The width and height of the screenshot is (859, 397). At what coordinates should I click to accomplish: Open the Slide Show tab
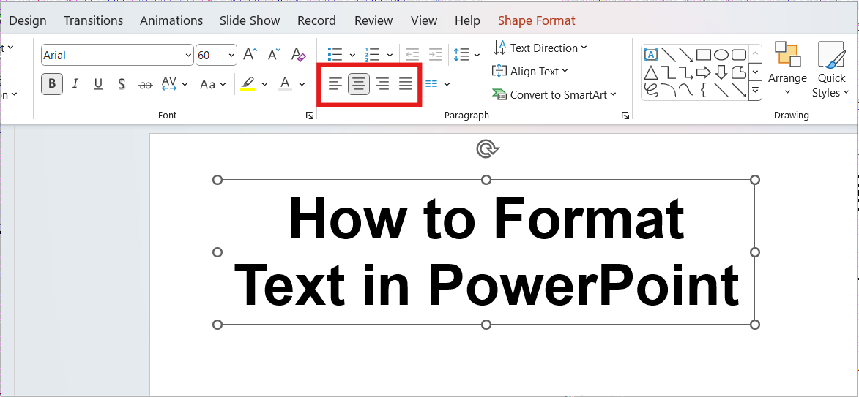coord(250,20)
